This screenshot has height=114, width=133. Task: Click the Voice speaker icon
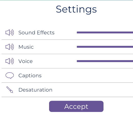[x=10, y=61]
